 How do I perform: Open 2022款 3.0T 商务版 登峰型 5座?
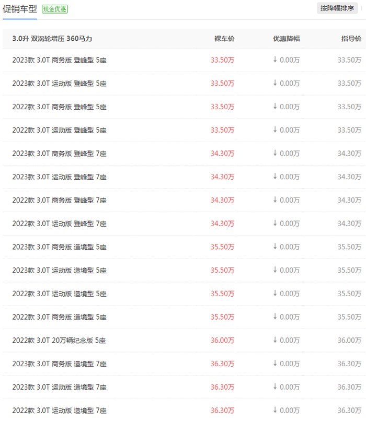60,107
